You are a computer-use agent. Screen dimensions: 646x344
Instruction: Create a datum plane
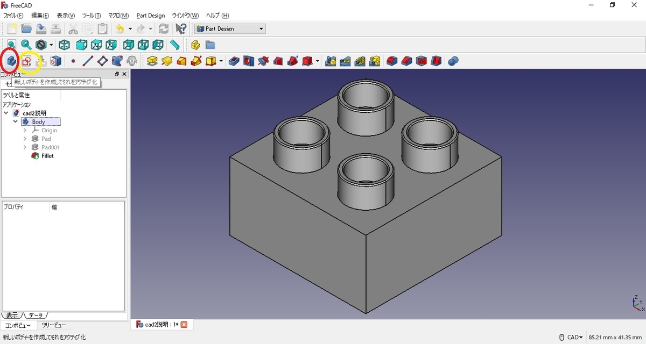[102, 61]
